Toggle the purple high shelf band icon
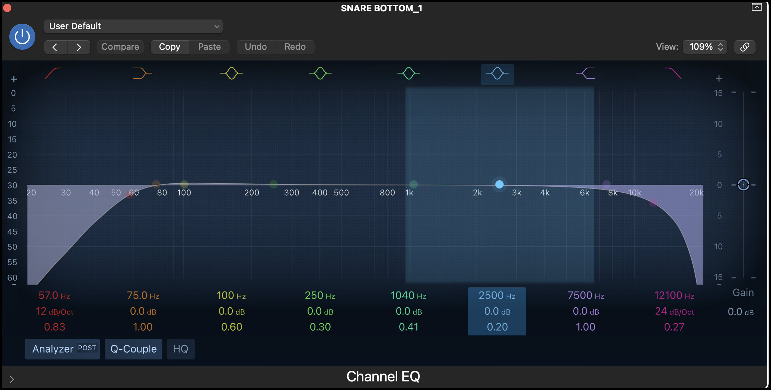The width and height of the screenshot is (771, 390). pyautogui.click(x=586, y=73)
